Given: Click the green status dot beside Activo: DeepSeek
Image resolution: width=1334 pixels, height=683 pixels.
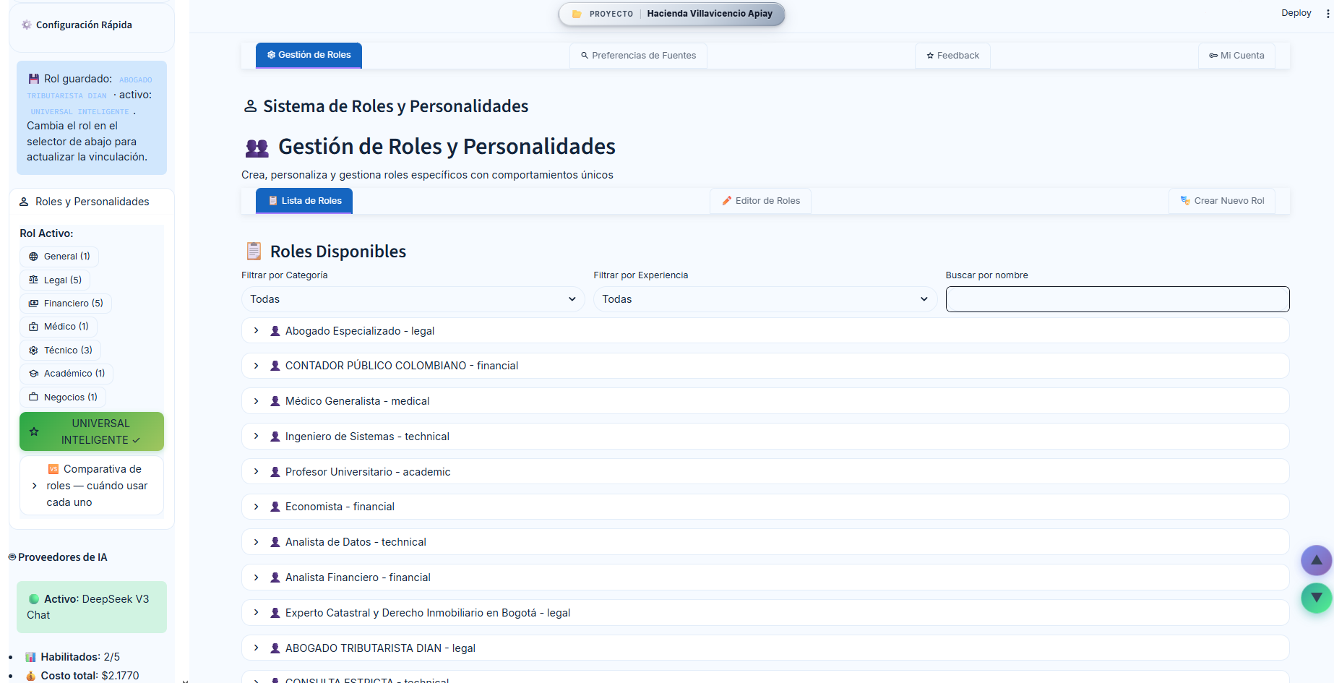Looking at the screenshot, I should (x=34, y=599).
